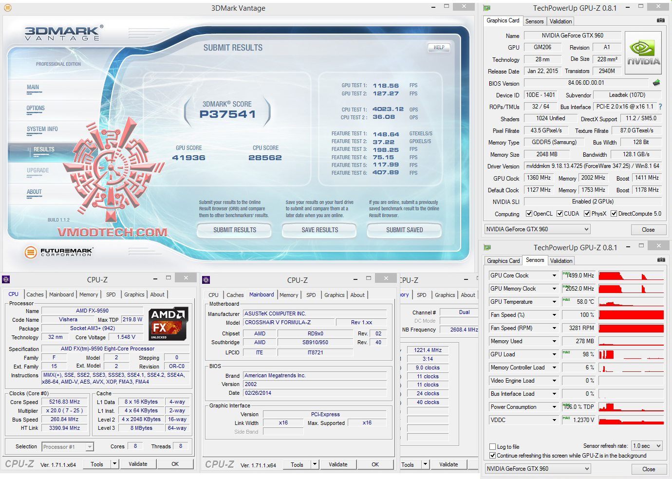Open the Tools dropdown arrow in the CPU-Z processor window
This screenshot has width=672, height=479.
point(115,464)
